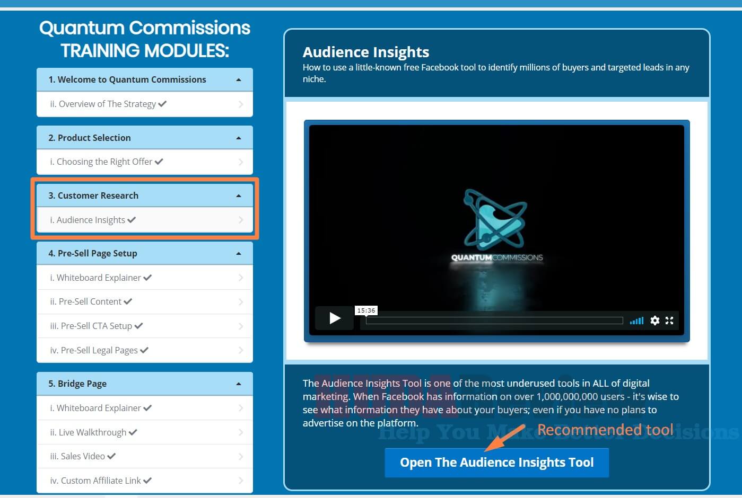The width and height of the screenshot is (742, 498).
Task: Click checkmark next to Custom Affiliate Link
Action: 147,480
